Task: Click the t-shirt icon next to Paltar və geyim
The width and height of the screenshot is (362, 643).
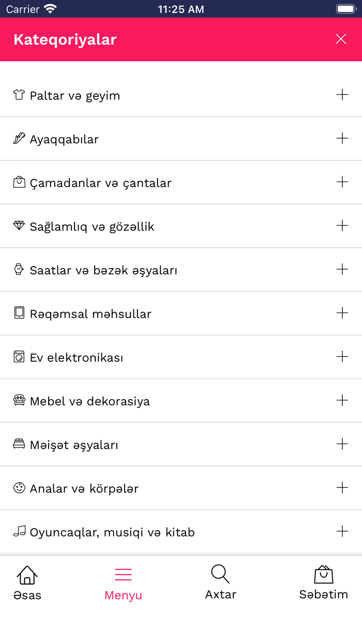Action: [x=19, y=94]
